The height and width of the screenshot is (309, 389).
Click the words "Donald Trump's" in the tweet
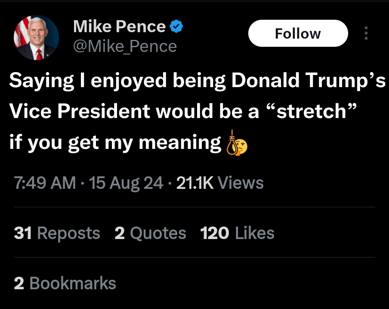(x=308, y=81)
